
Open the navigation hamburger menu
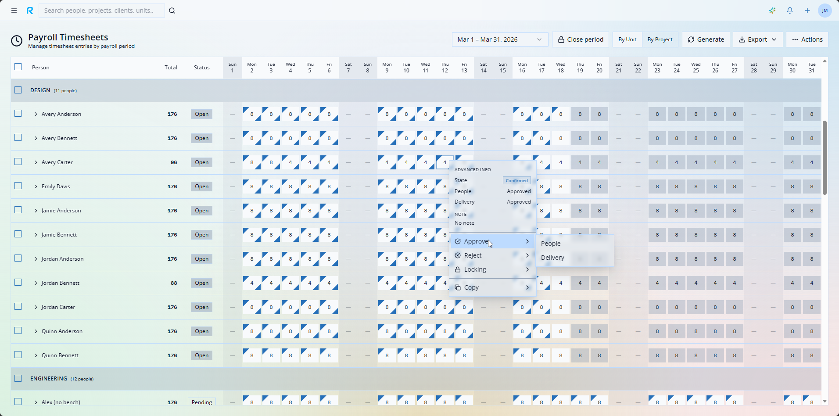(14, 10)
